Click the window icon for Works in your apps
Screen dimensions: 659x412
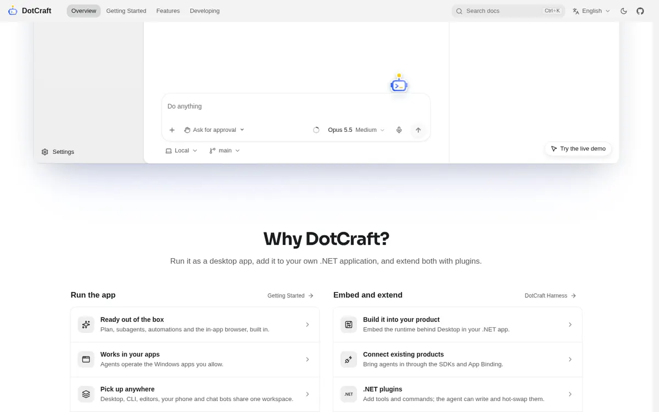[x=86, y=359]
